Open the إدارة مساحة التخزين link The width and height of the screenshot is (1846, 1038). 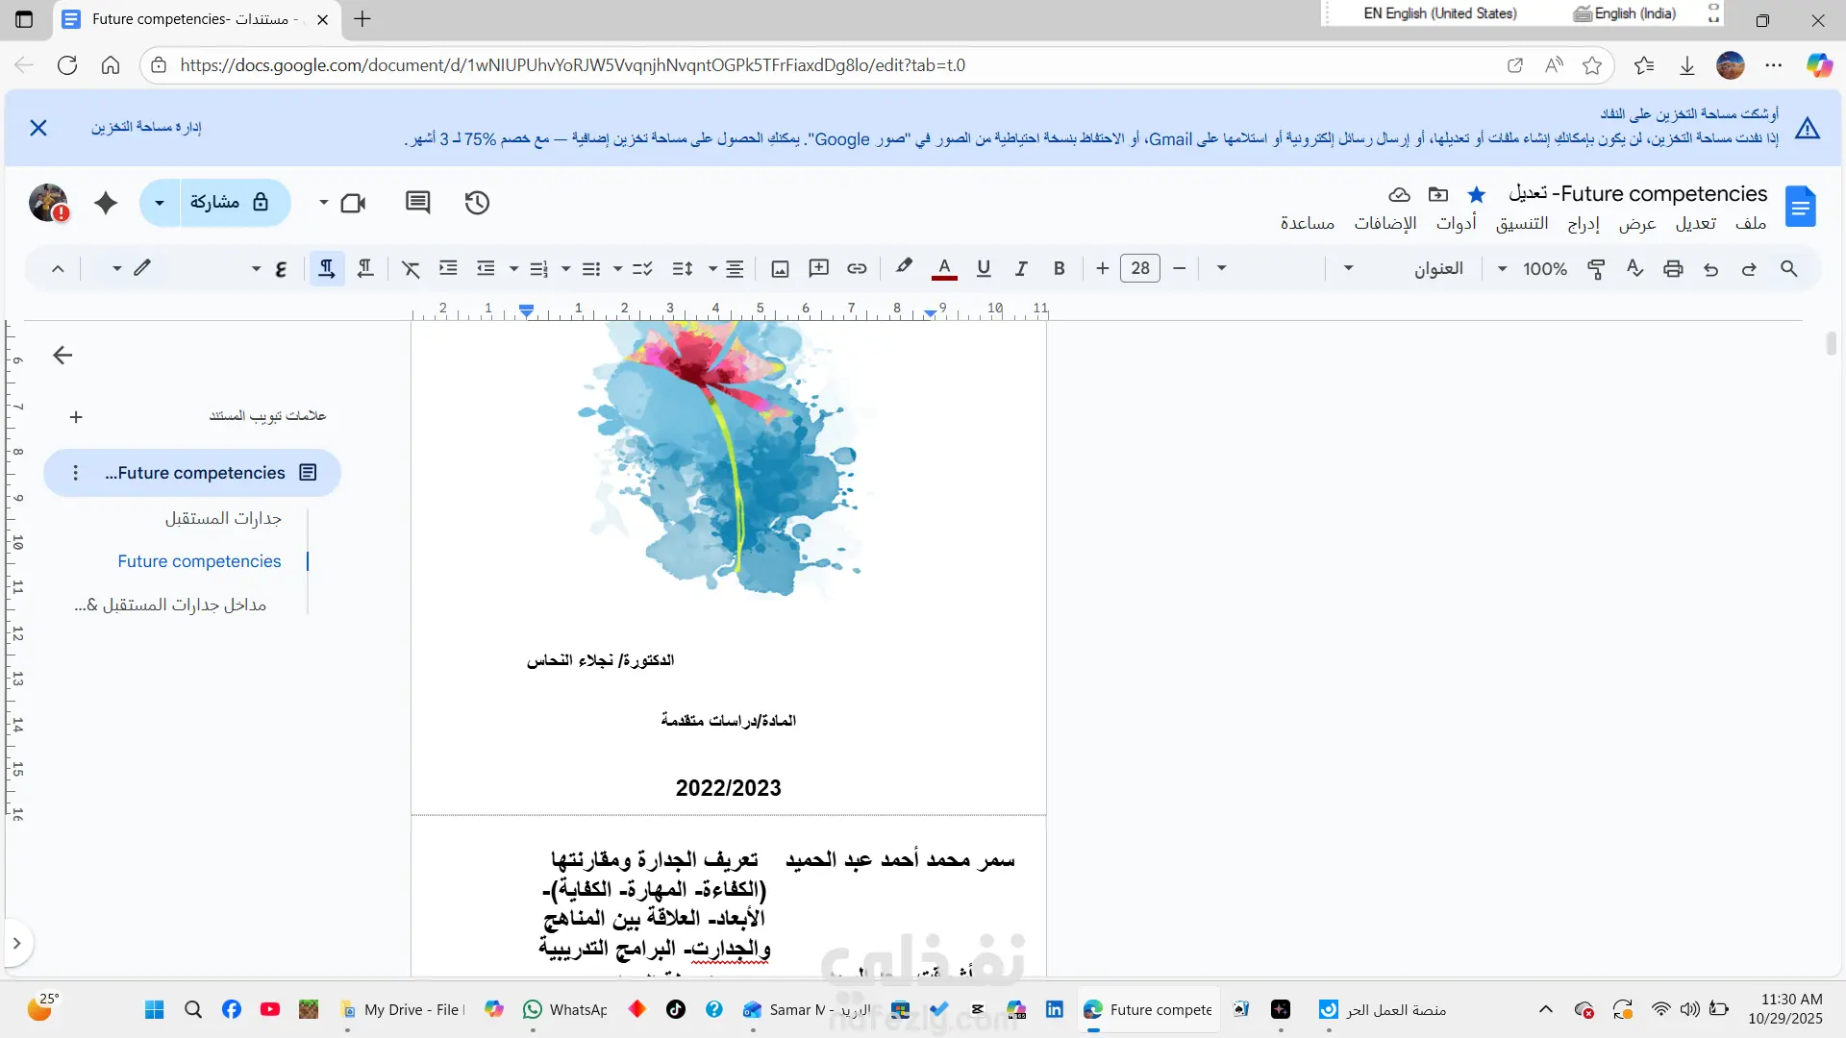click(146, 127)
